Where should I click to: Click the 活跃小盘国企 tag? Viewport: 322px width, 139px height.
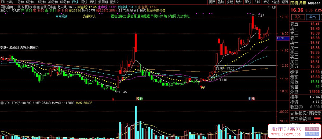coord(29,48)
